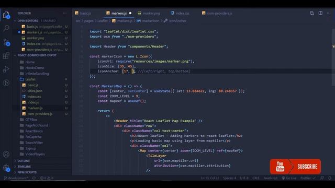Select marker.png in Open Editors list

[35, 38]
